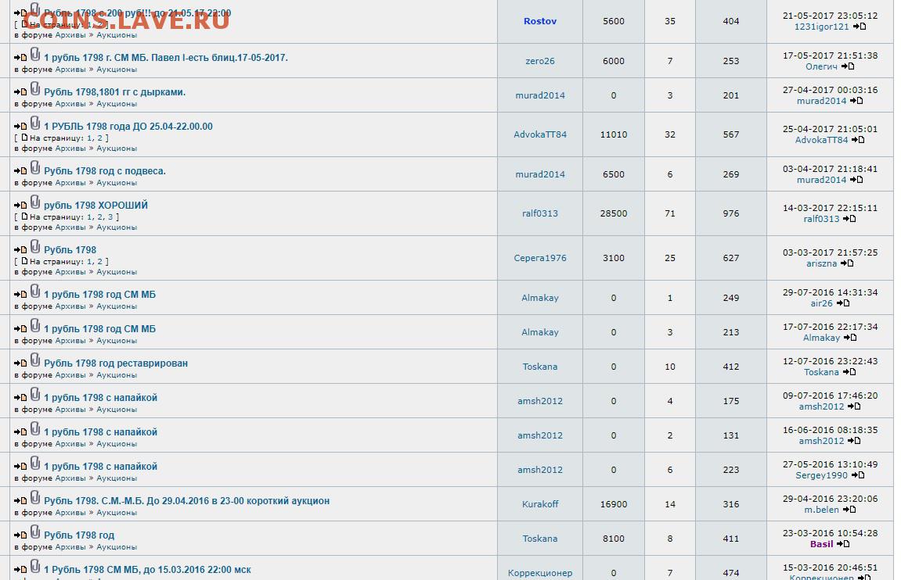Click go-to-first-unread icon for 'Рубль 1798 год реставрирован'
This screenshot has height=580, width=901.
[20, 363]
